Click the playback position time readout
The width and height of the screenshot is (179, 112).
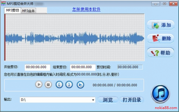[x=115, y=85]
